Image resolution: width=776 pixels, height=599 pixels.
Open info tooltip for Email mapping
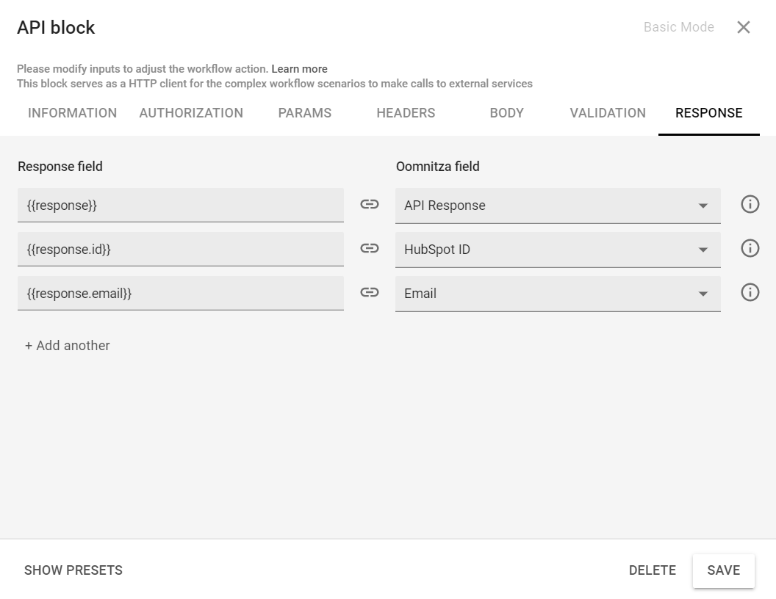[750, 292]
